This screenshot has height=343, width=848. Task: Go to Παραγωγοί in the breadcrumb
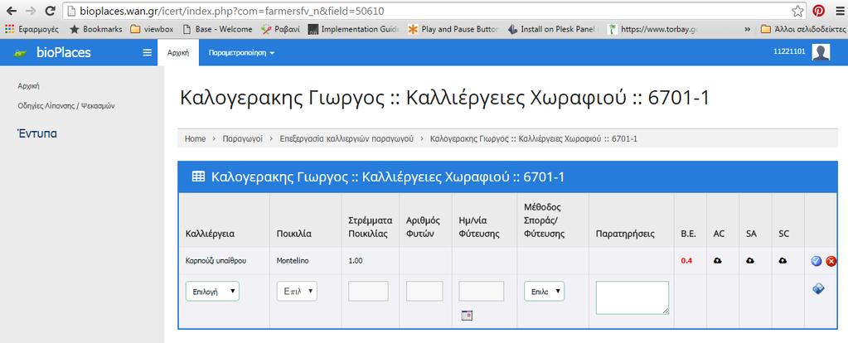pos(242,139)
